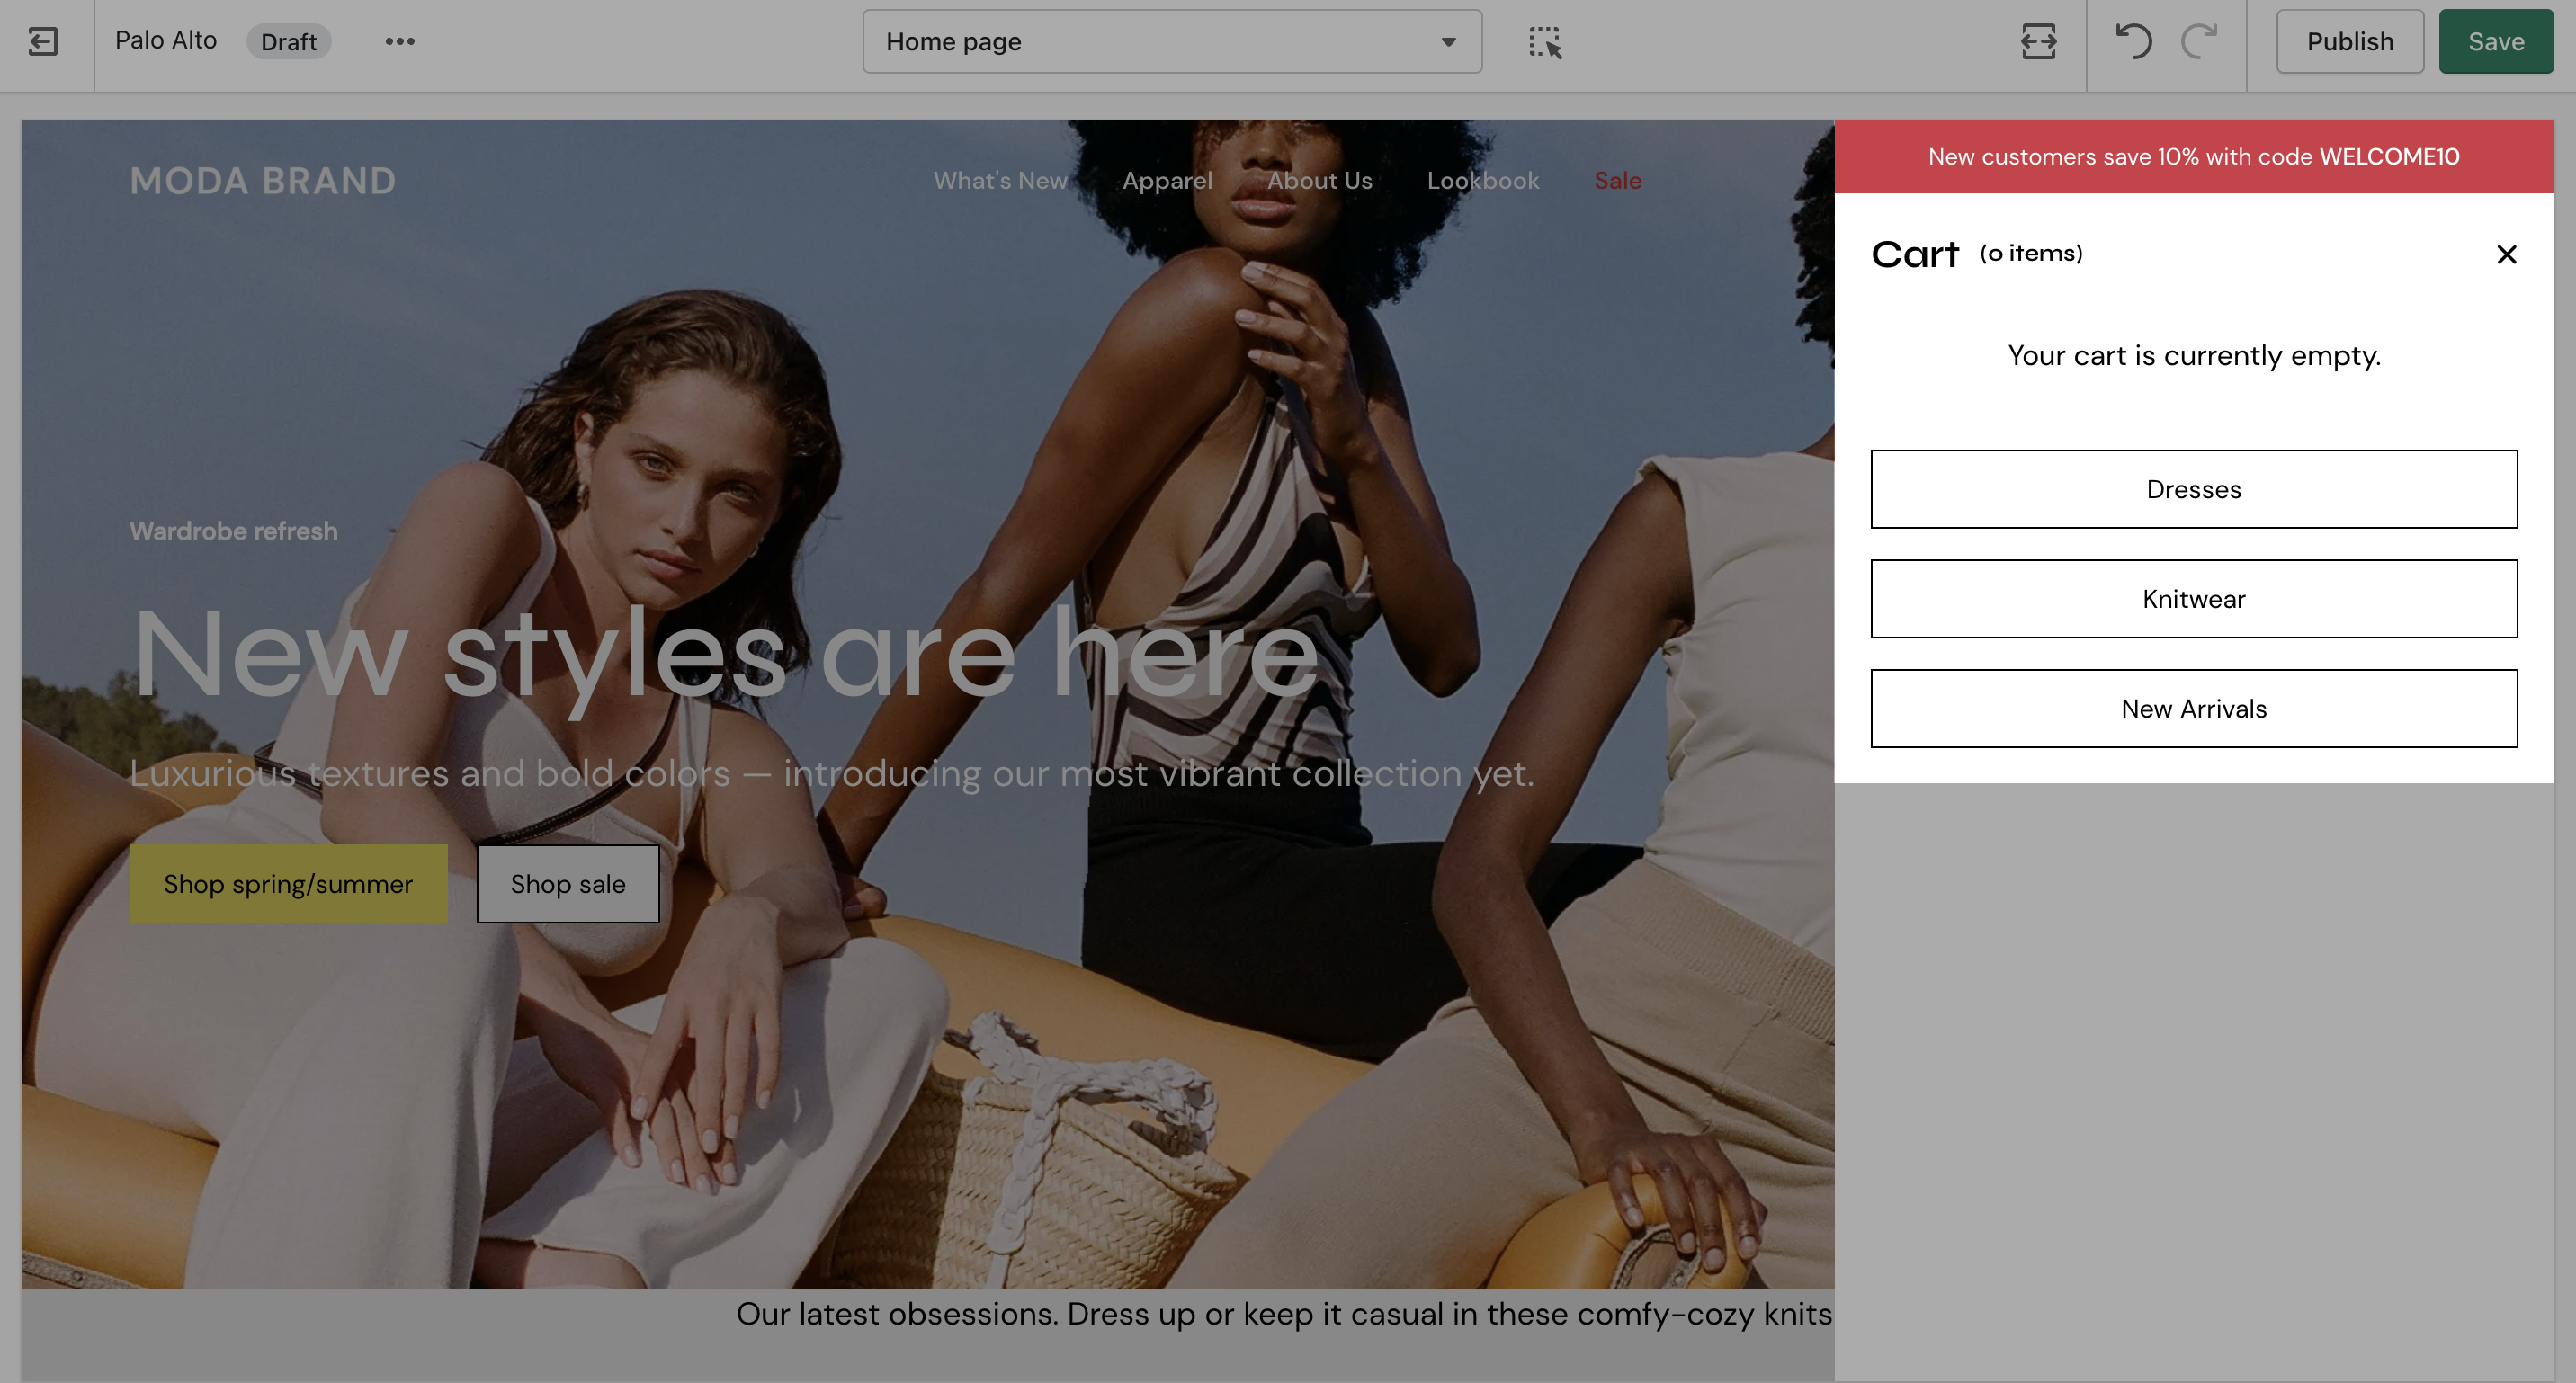The width and height of the screenshot is (2576, 1383).
Task: Open the three-dot theme actions menu
Action: (399, 41)
